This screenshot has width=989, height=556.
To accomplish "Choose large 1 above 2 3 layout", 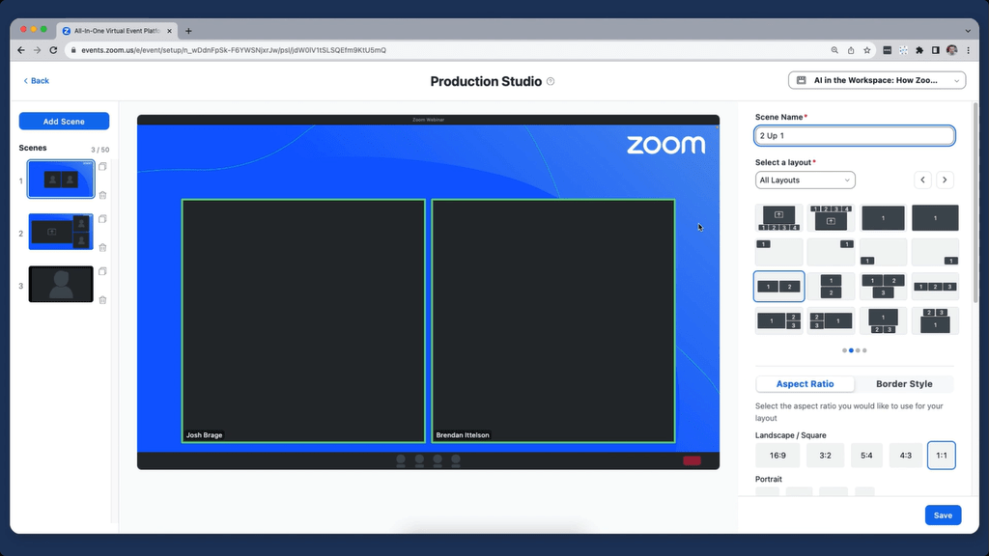I will pos(883,320).
